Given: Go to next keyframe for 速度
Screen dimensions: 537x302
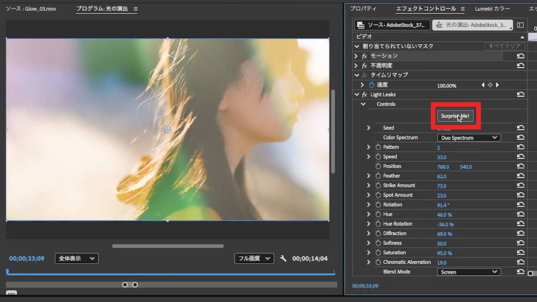Looking at the screenshot, I should point(498,85).
